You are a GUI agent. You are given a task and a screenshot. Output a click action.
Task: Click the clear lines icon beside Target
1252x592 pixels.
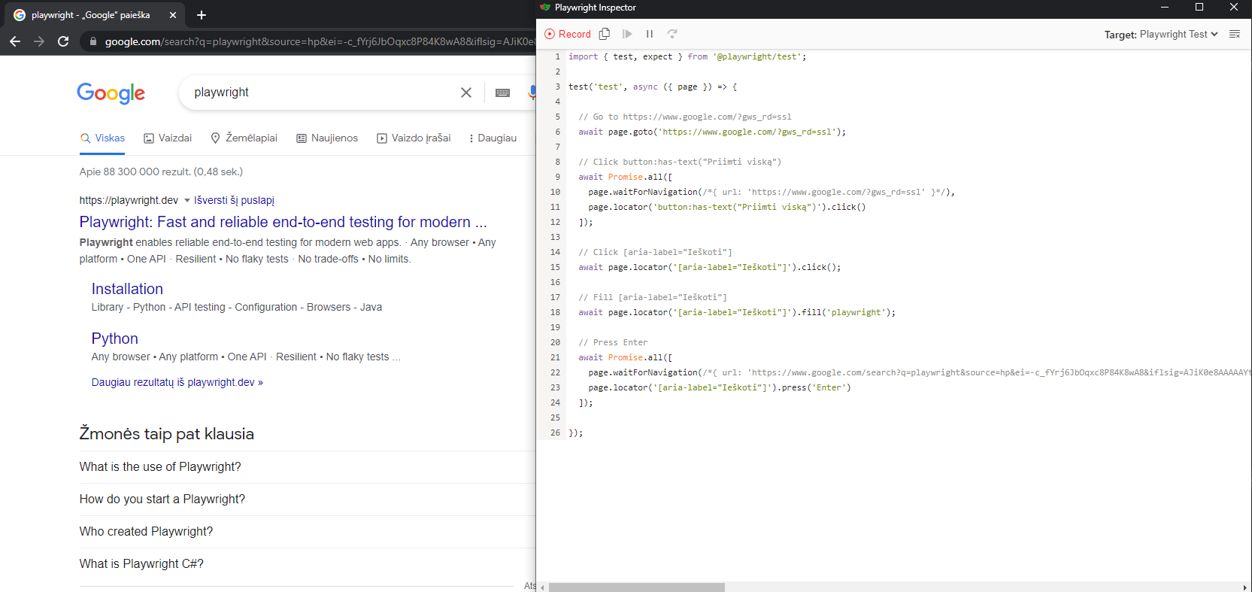pos(1234,34)
